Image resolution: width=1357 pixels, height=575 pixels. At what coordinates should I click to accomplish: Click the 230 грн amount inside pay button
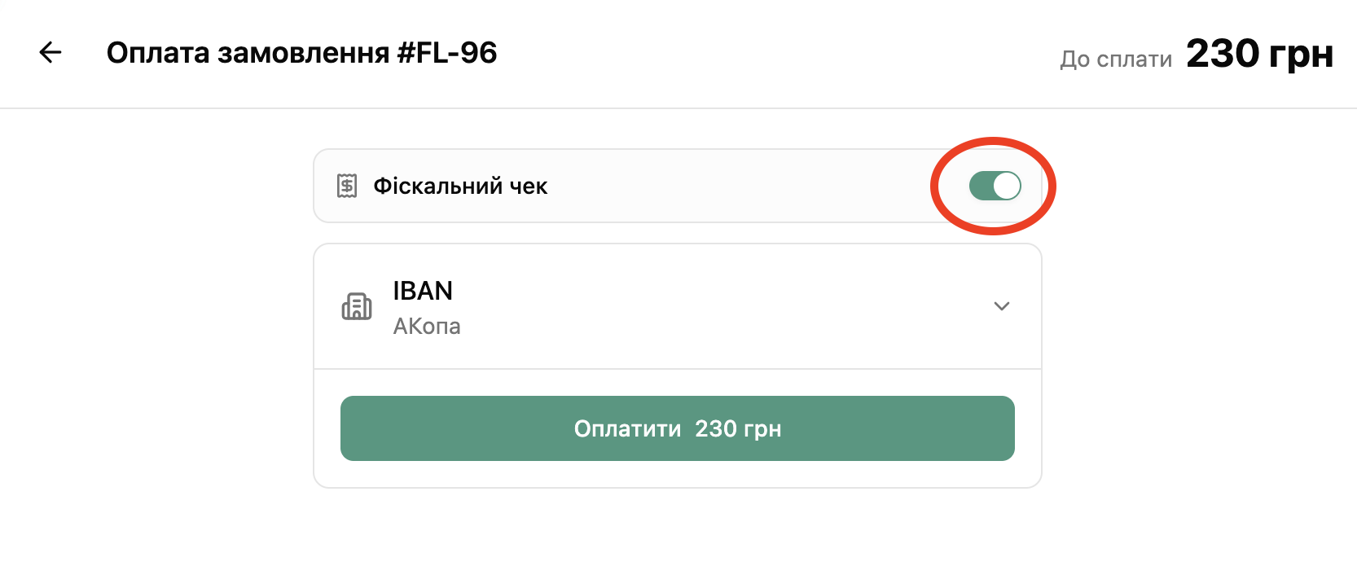tap(738, 429)
